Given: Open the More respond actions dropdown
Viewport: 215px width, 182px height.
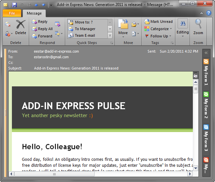Looking at the screenshot, I should (59, 34).
